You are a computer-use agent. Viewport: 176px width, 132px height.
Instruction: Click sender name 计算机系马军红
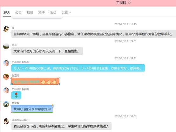[x=20, y=120]
